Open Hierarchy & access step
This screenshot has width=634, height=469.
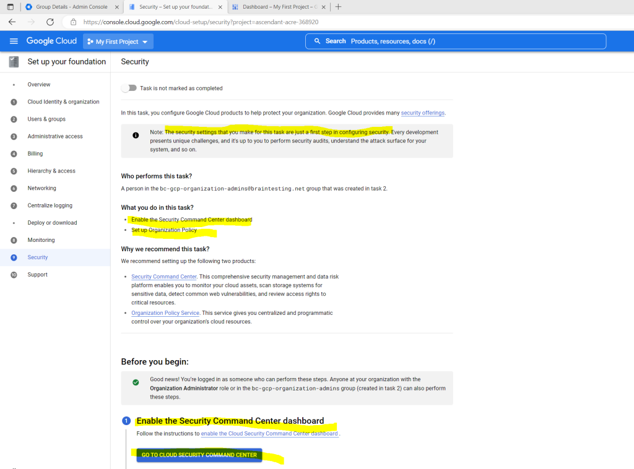coord(51,171)
